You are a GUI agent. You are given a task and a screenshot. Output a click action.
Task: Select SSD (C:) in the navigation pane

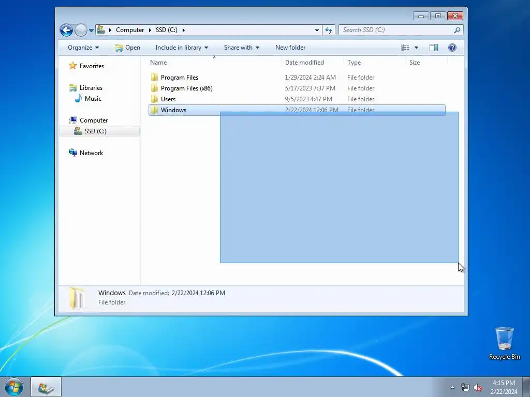(x=95, y=131)
